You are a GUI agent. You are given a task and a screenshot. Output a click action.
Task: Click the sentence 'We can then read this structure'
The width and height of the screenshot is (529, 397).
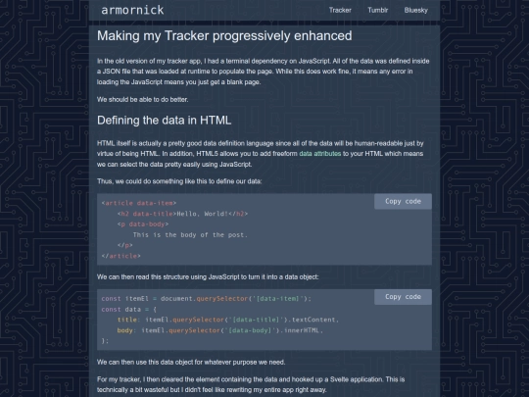click(208, 277)
